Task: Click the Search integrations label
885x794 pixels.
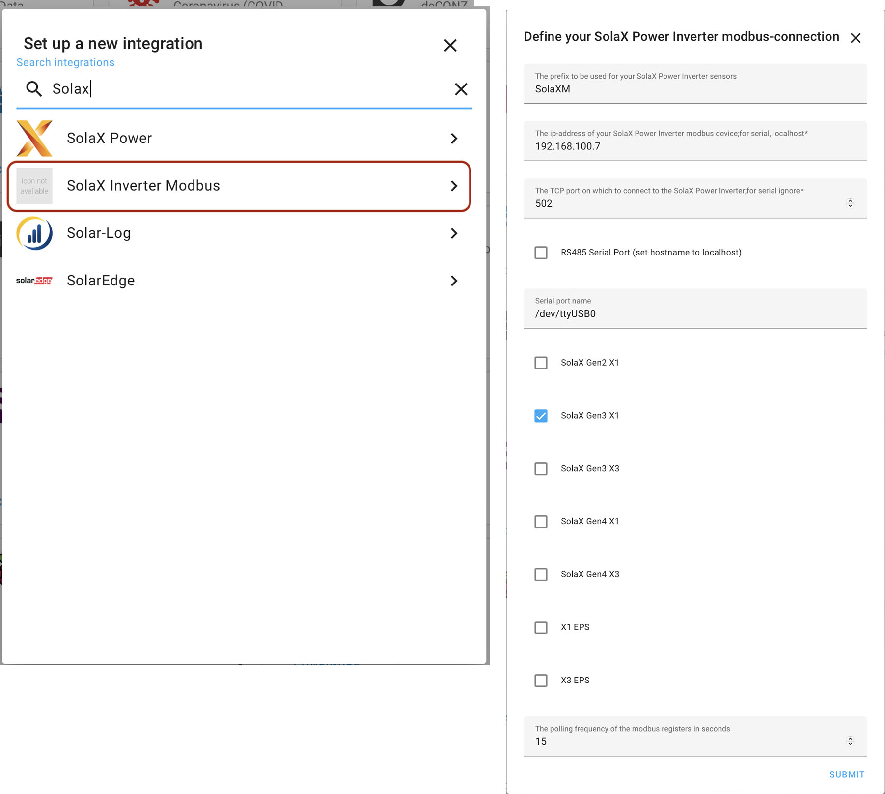Action: click(65, 62)
